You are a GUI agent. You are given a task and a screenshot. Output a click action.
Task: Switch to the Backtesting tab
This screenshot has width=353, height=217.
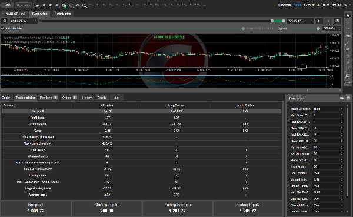coord(39,14)
